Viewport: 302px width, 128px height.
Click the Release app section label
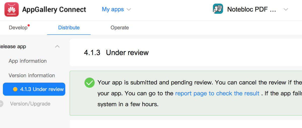point(13,47)
